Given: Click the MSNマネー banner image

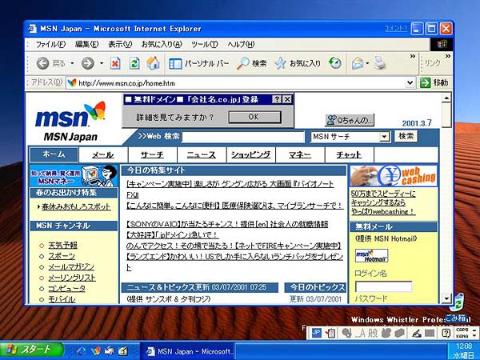Looking at the screenshot, I should [74, 176].
